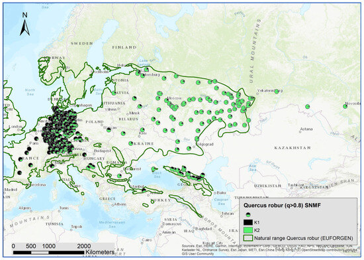
Task: Click the pie marker above the Kiev label
Action: (x=142, y=130)
